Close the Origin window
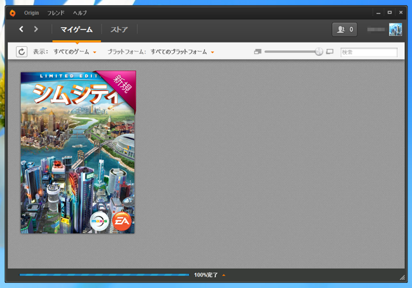412x288 pixels. point(400,13)
